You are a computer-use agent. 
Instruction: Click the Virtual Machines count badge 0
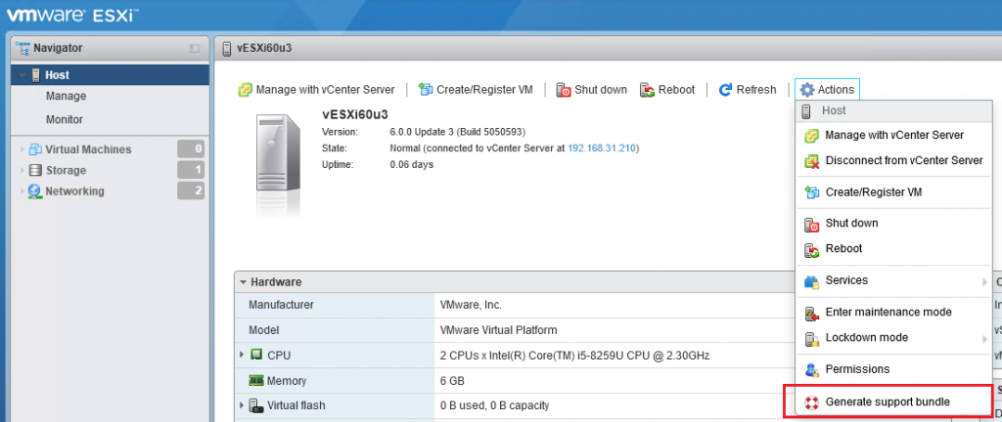[191, 149]
